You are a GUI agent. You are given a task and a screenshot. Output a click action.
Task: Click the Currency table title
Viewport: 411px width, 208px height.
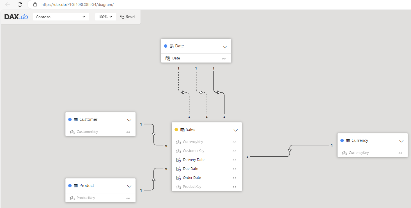coord(360,140)
